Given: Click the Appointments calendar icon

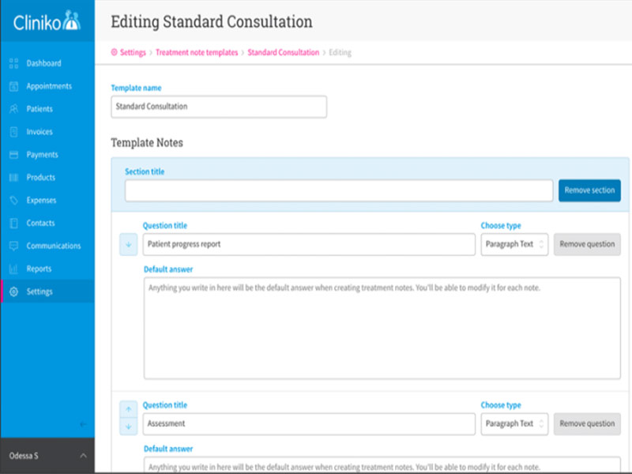Looking at the screenshot, I should [x=13, y=86].
